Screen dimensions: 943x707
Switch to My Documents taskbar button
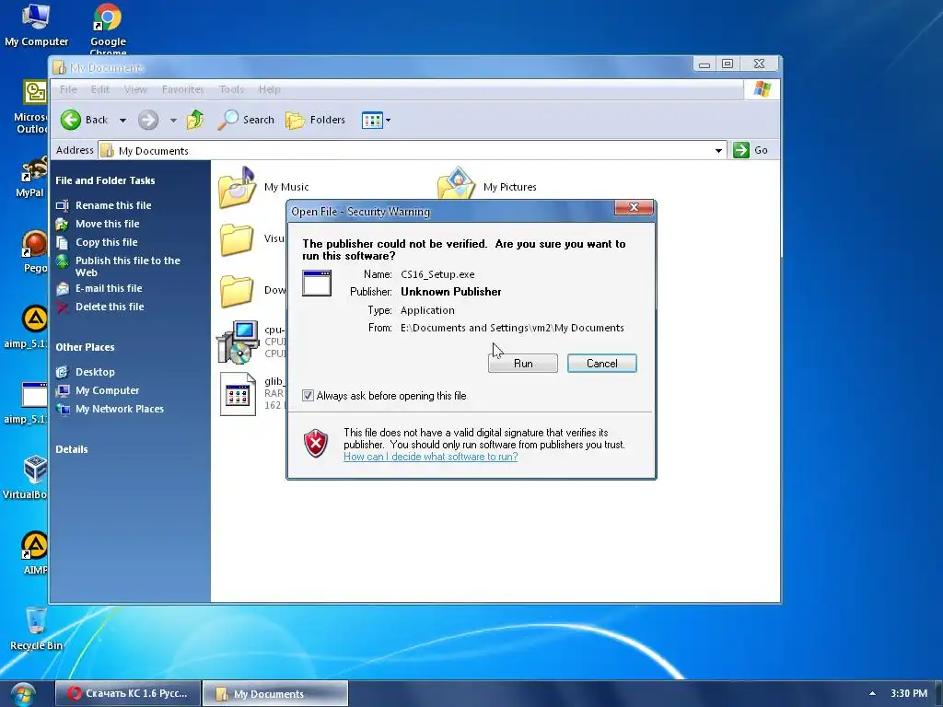click(x=275, y=693)
